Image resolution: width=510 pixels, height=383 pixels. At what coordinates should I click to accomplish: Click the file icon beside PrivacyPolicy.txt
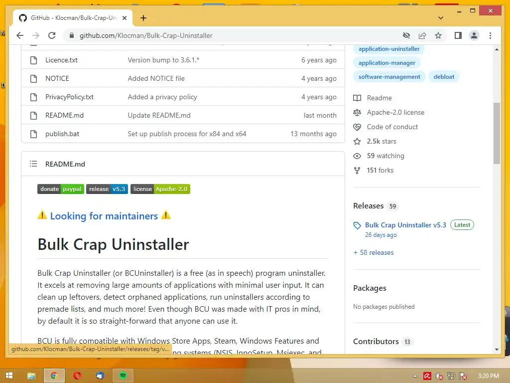tap(33, 97)
